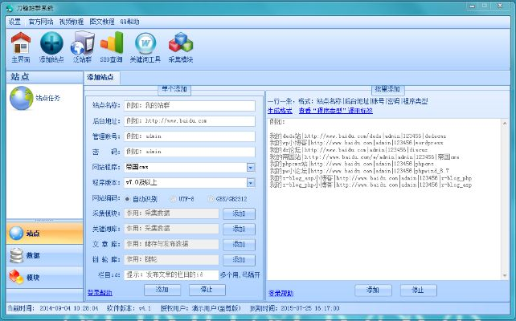516x321 pixels.
Task: Expand the 网站程序 dropdown
Action: tap(250, 167)
